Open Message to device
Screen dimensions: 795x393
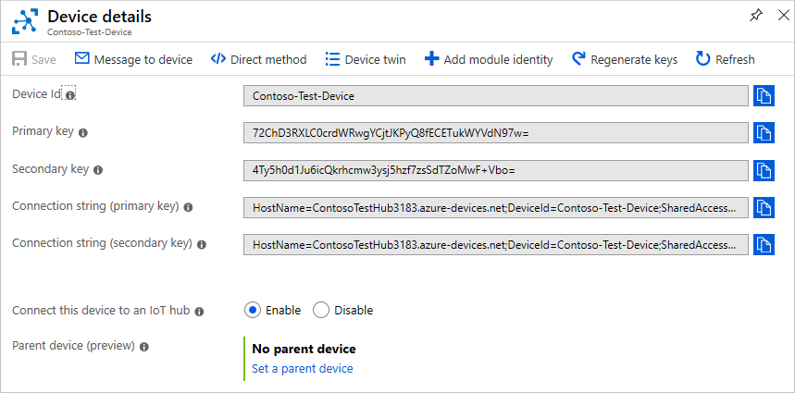[x=133, y=59]
